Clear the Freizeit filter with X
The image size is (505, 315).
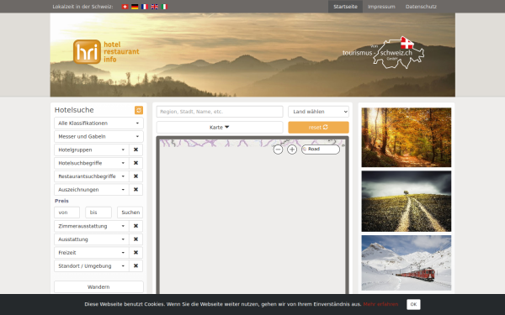[136, 253]
